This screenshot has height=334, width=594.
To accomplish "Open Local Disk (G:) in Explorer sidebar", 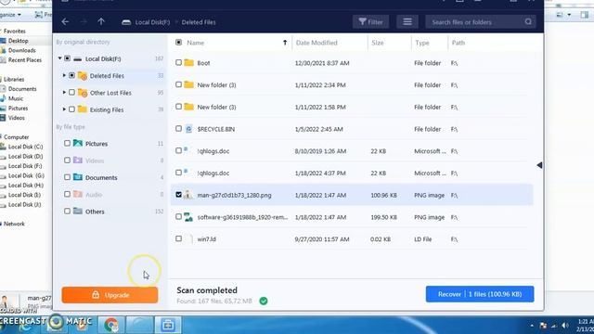I will tap(26, 175).
